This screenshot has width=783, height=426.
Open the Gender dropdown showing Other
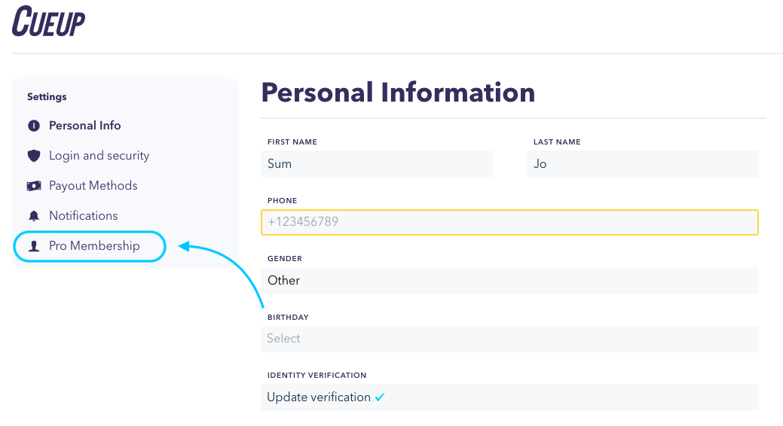[510, 280]
